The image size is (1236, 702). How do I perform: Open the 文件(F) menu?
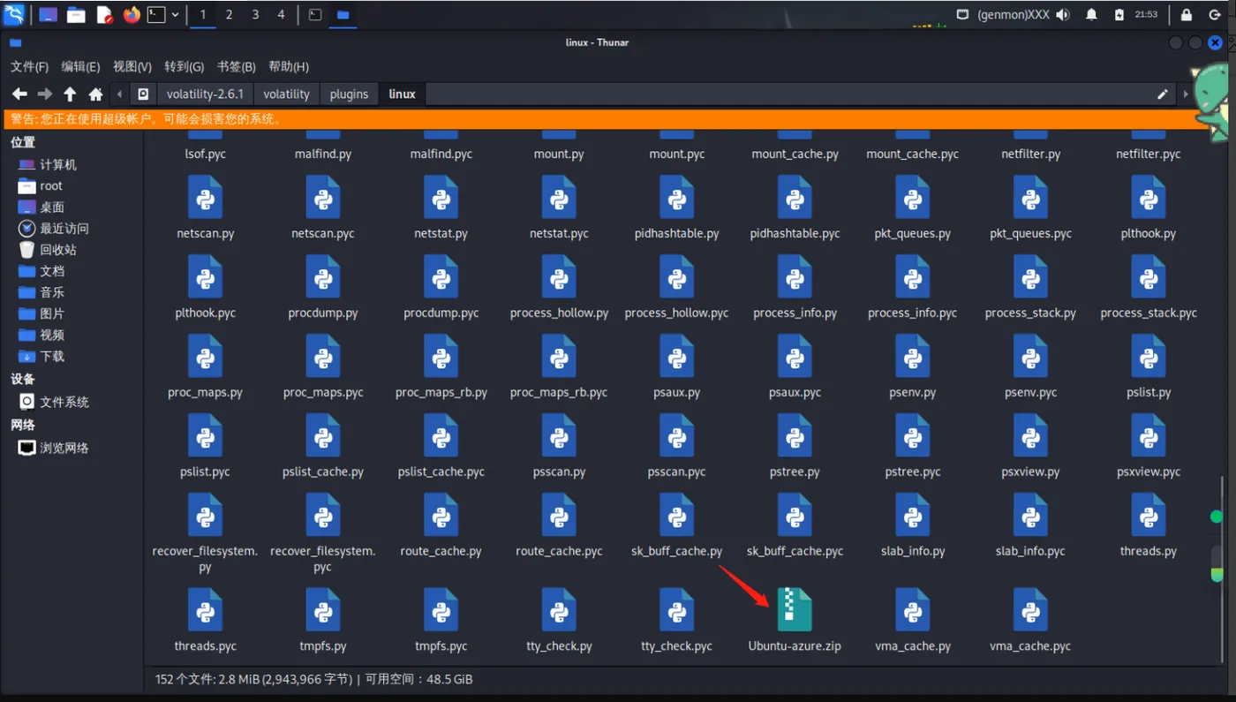tap(29, 66)
